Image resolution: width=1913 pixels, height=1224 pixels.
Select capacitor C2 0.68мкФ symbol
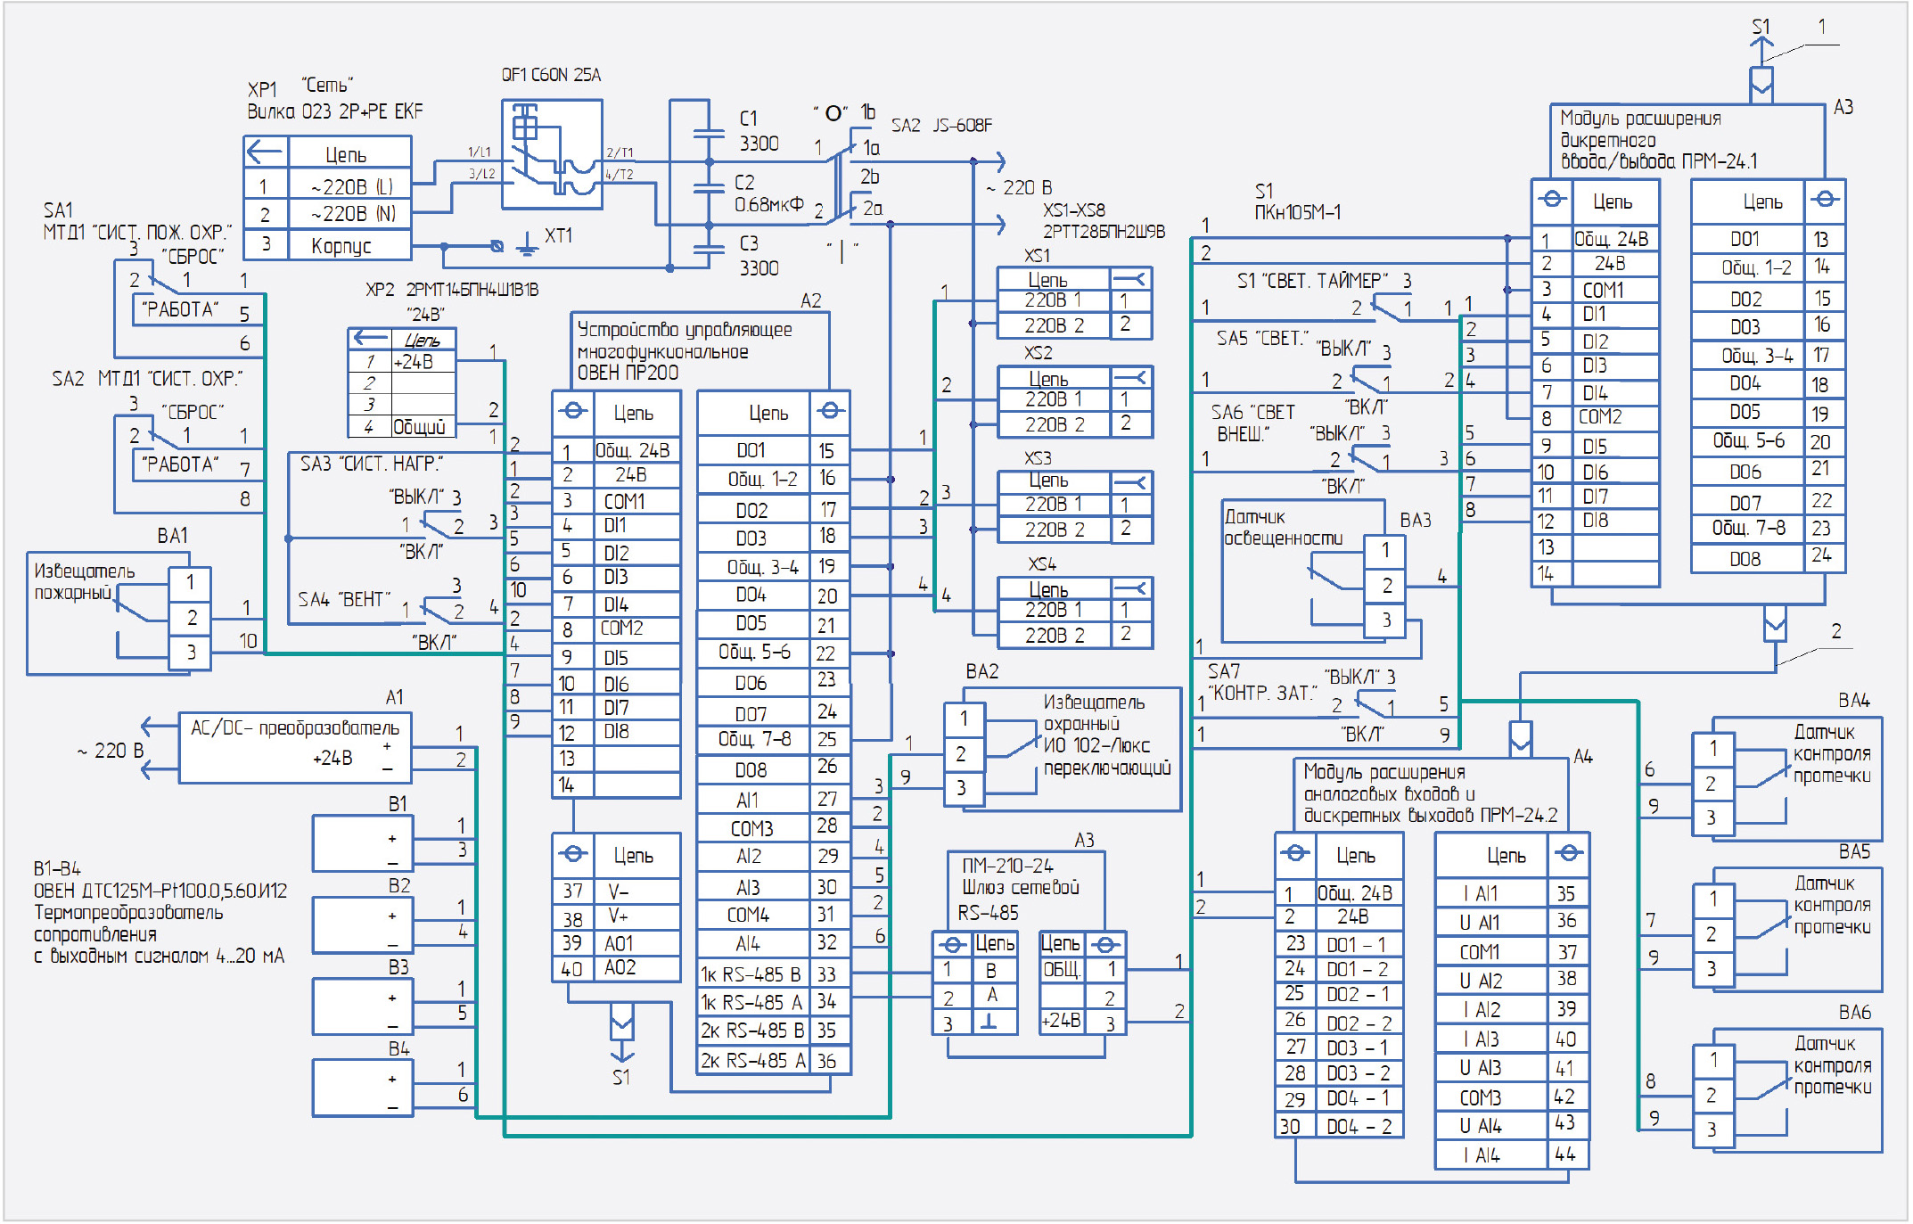709,190
